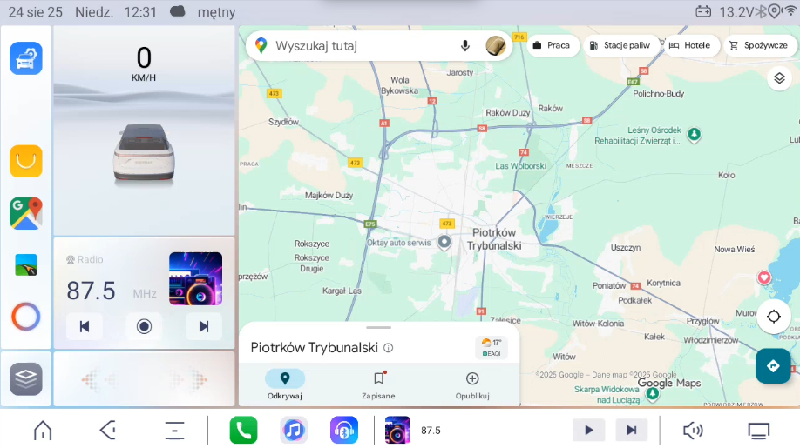Open the colorful ring assistant icon
The height and width of the screenshot is (448, 800).
point(26,317)
